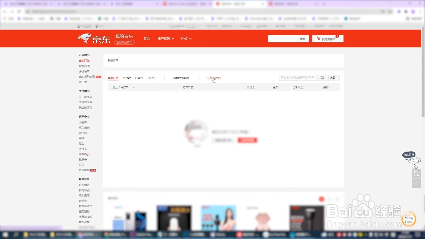
Task: Open the product thumbnail with woman presenter
Action: [x=218, y=218]
